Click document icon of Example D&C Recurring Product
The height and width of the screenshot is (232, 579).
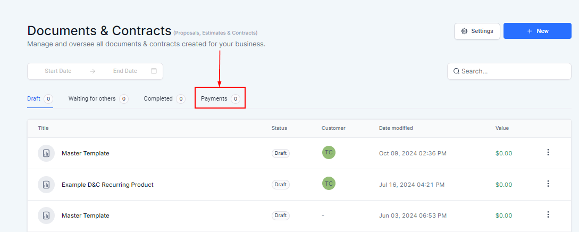tap(46, 184)
